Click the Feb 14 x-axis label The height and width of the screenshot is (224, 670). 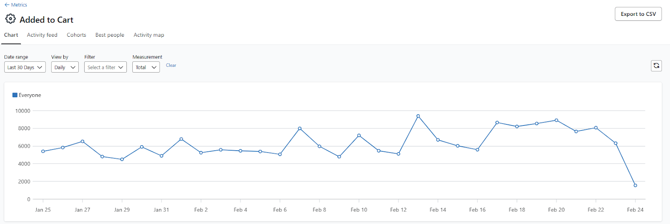(x=438, y=210)
